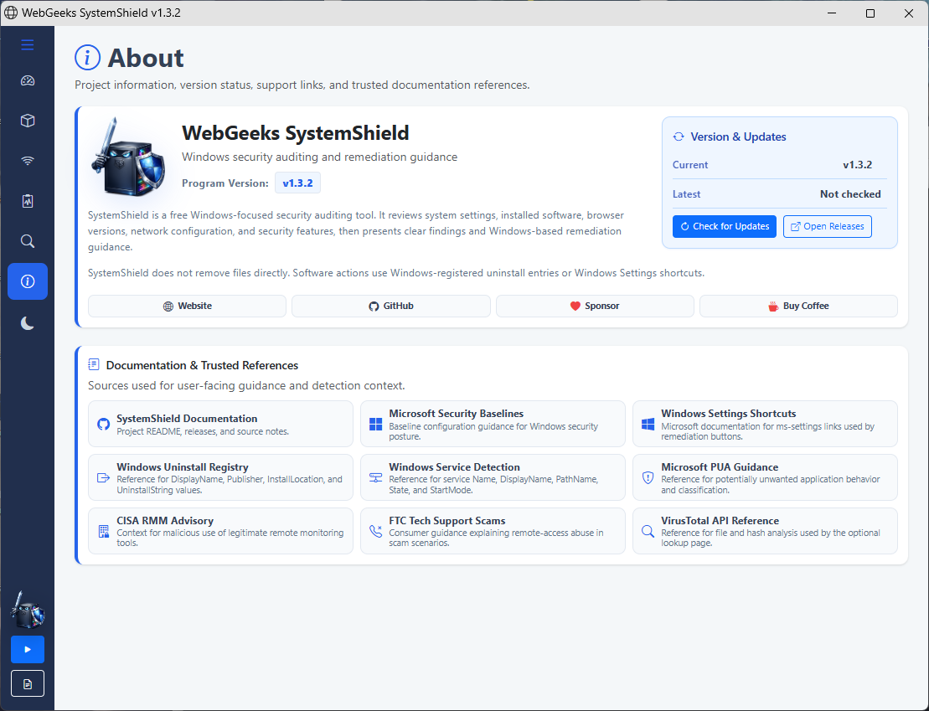Open Windows Service Detection reference card
This screenshot has width=929, height=711.
coord(493,477)
